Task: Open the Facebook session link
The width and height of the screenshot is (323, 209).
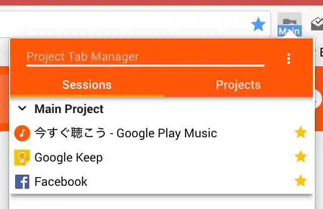Action: click(61, 182)
